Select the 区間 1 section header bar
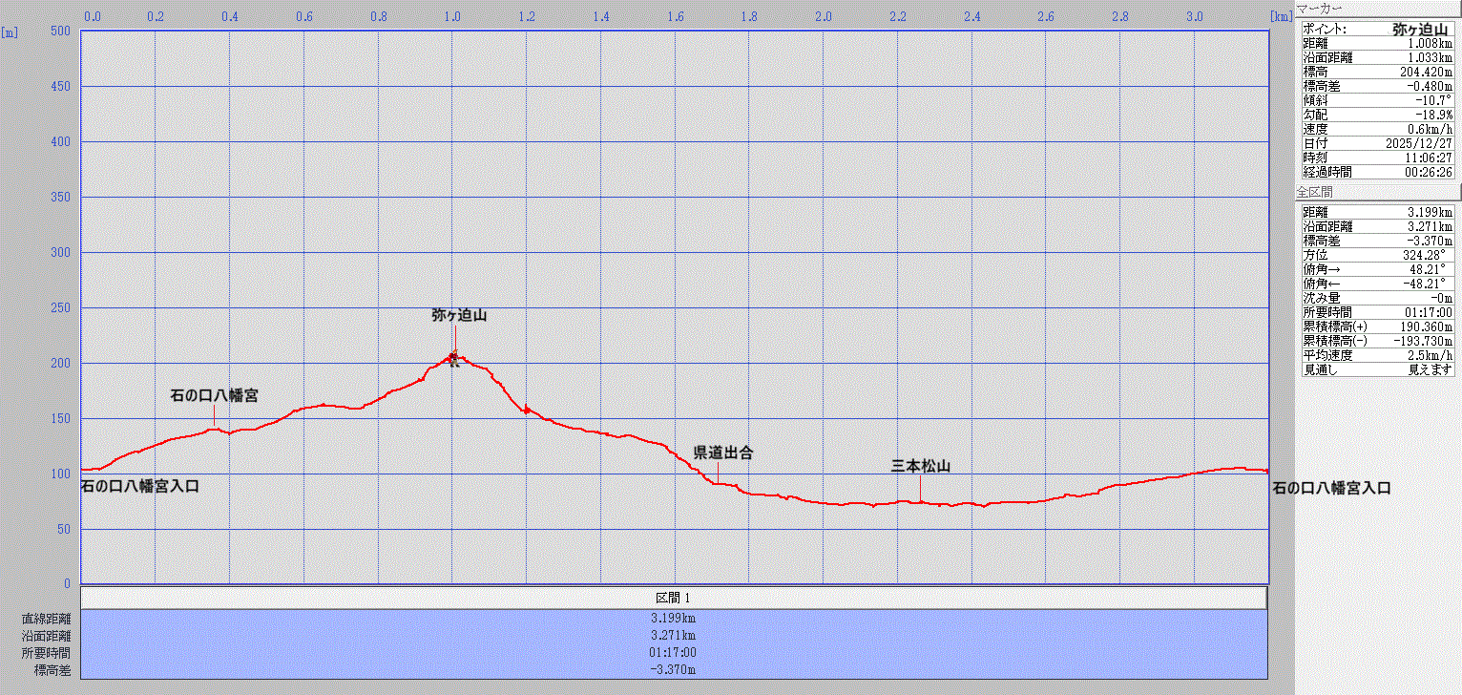 (x=674, y=598)
